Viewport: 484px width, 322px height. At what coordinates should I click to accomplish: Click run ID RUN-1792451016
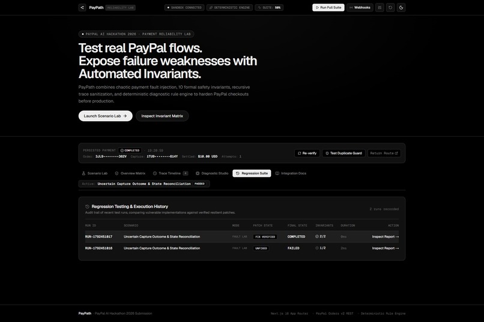[x=98, y=248]
